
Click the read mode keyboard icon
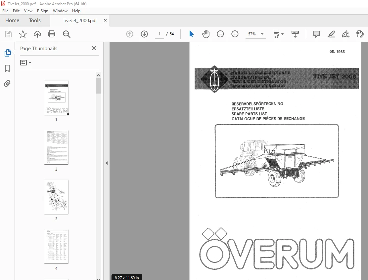pos(295,34)
